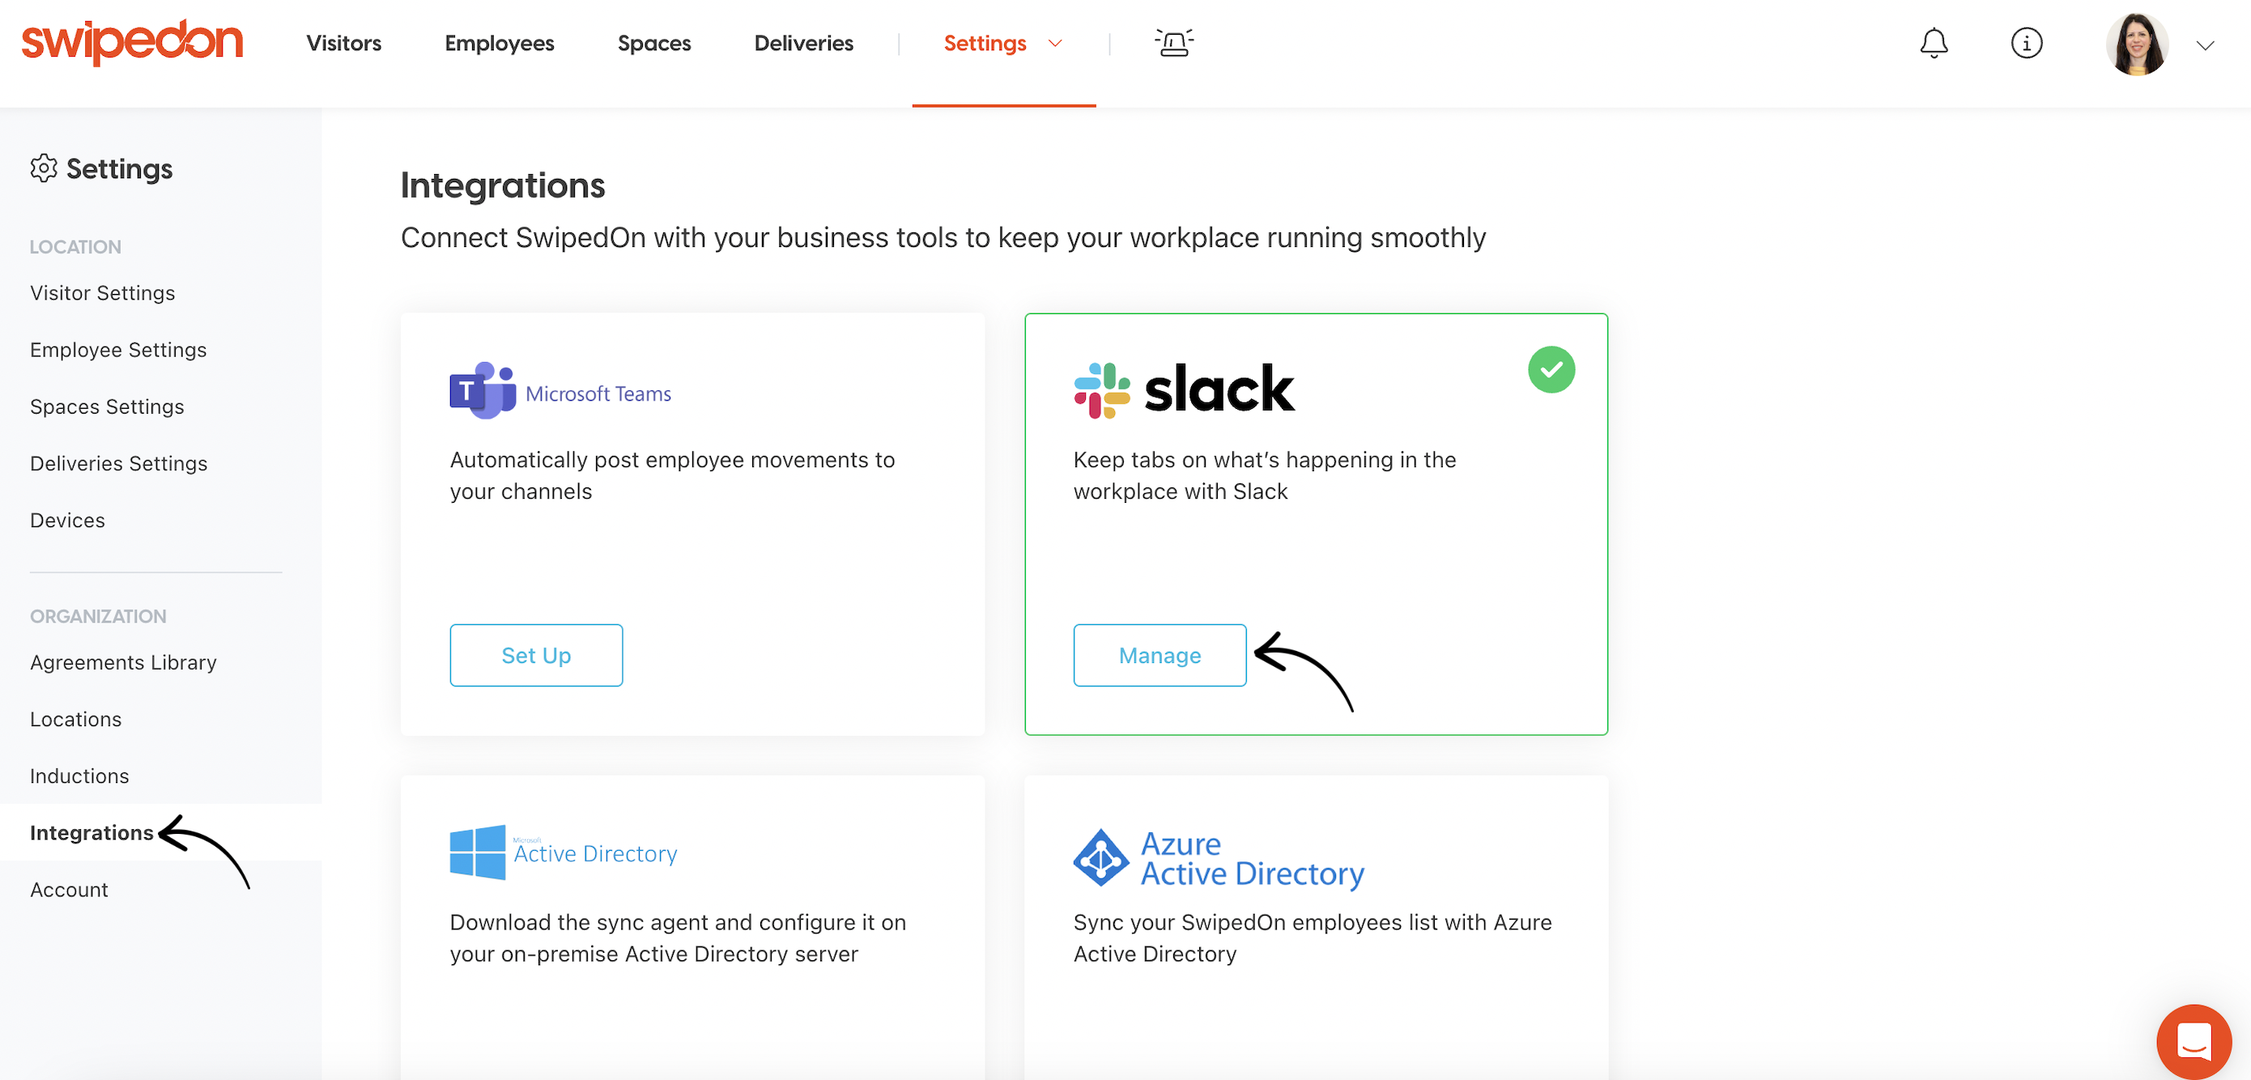Expand the Settings menu chevron

click(x=1055, y=44)
